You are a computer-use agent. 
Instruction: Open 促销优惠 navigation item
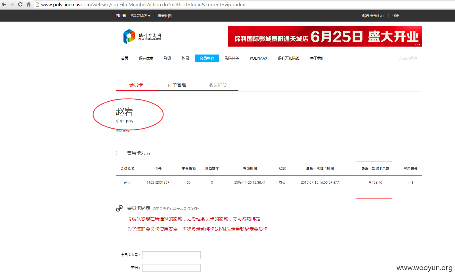point(146,58)
